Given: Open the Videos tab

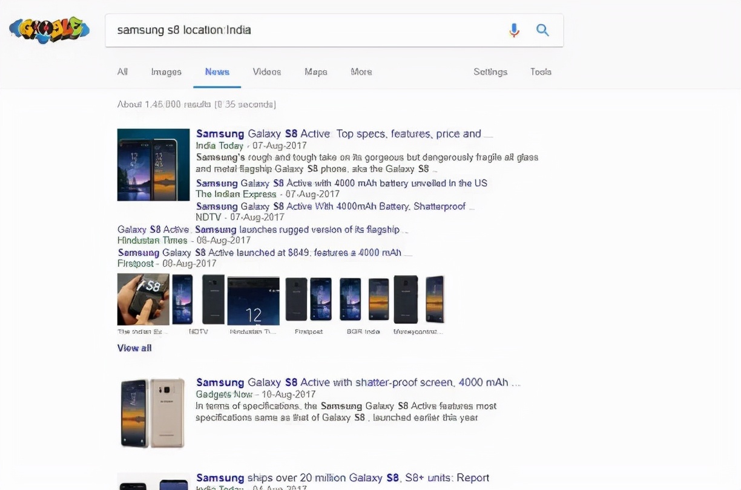Looking at the screenshot, I should tap(267, 71).
